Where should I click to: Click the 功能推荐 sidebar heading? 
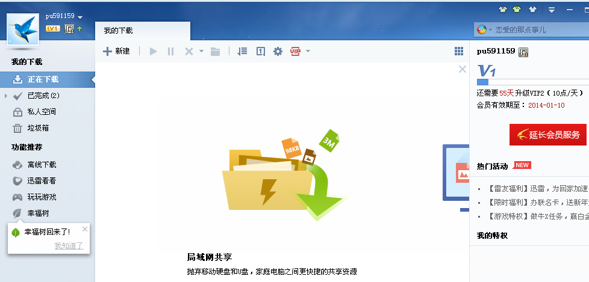pos(26,147)
